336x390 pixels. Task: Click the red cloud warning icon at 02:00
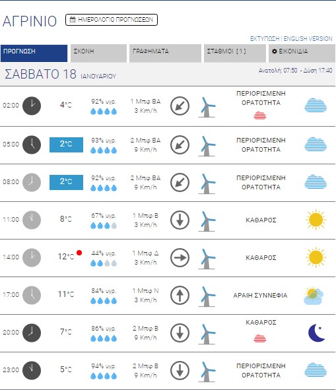(260, 115)
